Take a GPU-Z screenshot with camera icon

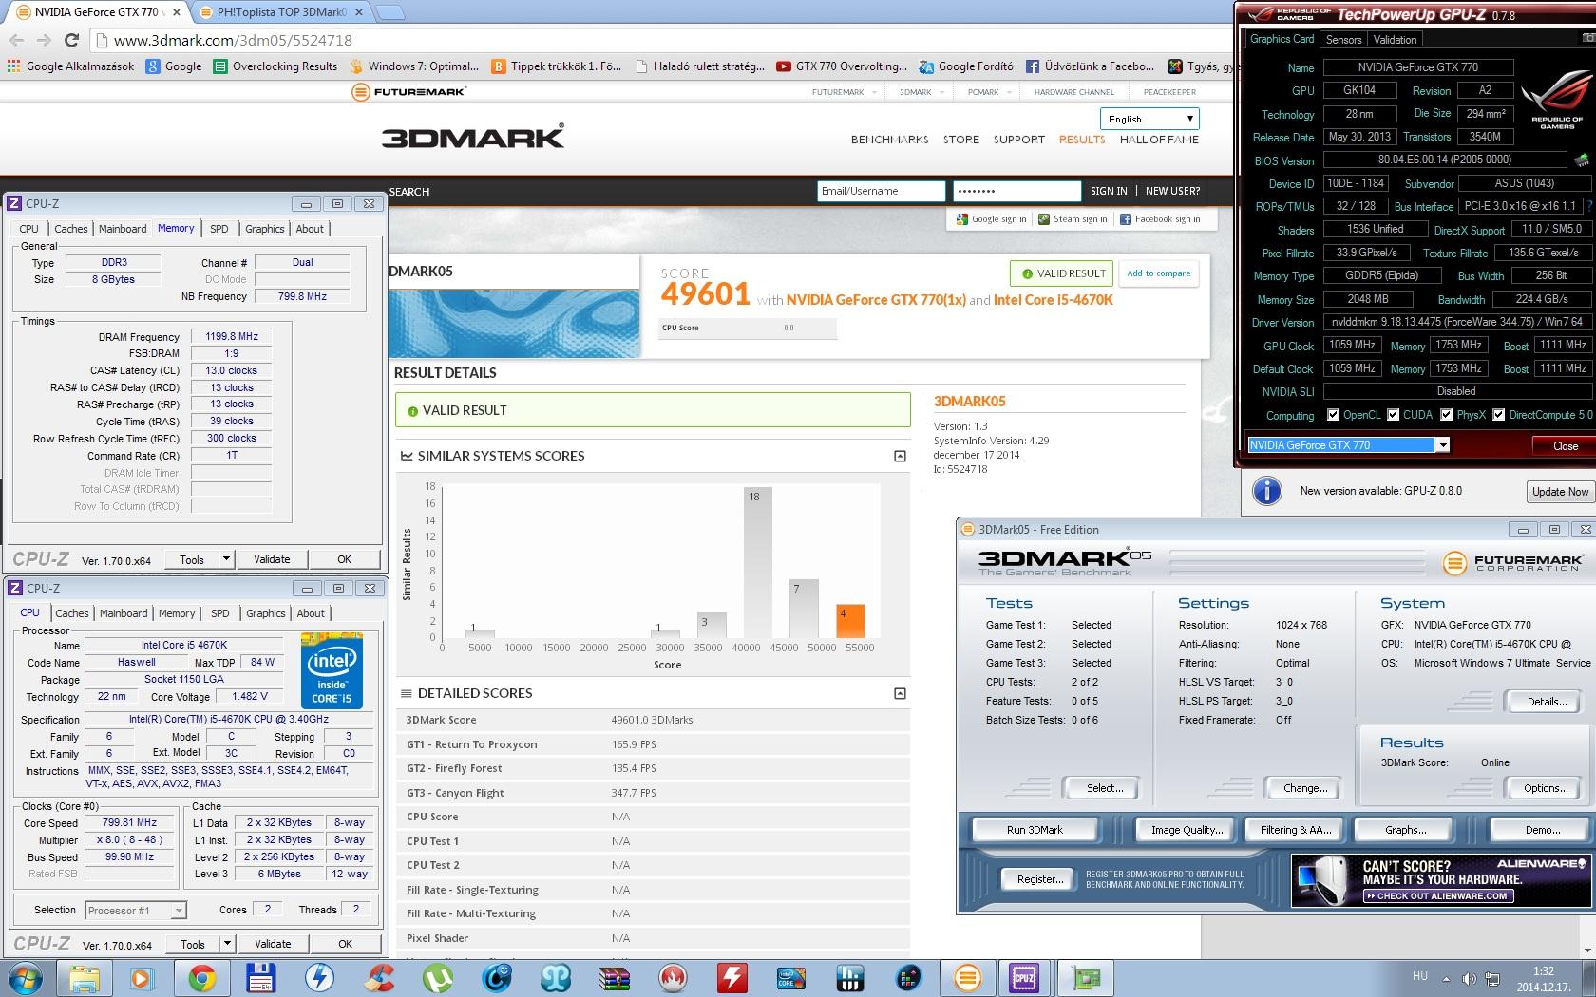[1588, 39]
